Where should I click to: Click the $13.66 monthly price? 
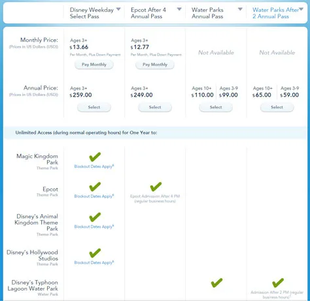click(79, 47)
